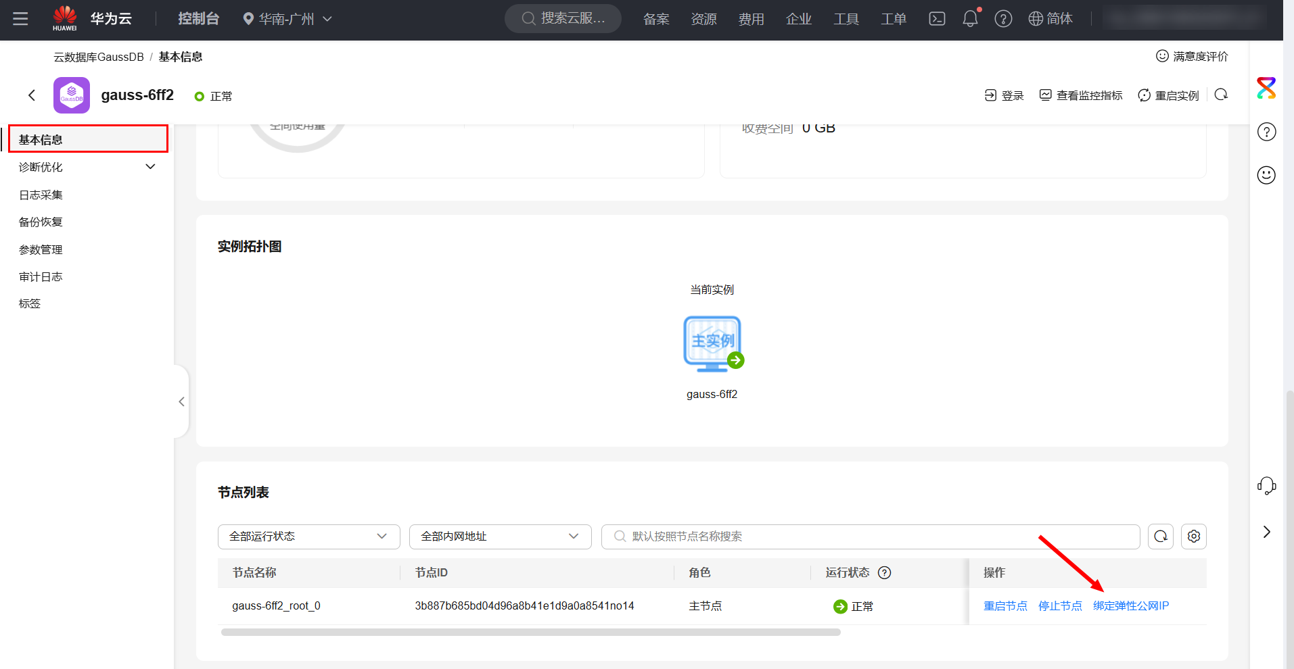The image size is (1294, 669).
Task: Refresh the instance page from the header
Action: (x=1221, y=95)
